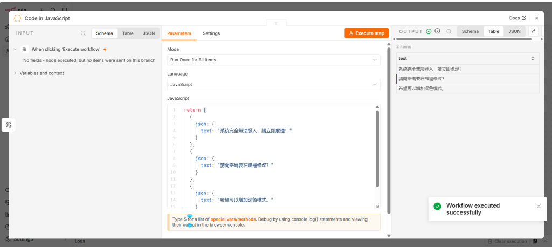Screen dimensions: 552x247
Task: Click code line 4 with '系統完全無法登入'
Action: (x=246, y=131)
